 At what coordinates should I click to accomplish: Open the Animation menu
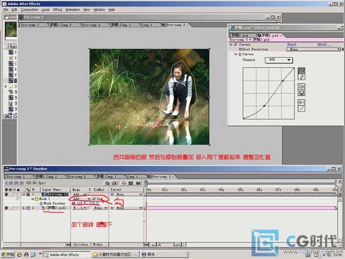coord(73,10)
